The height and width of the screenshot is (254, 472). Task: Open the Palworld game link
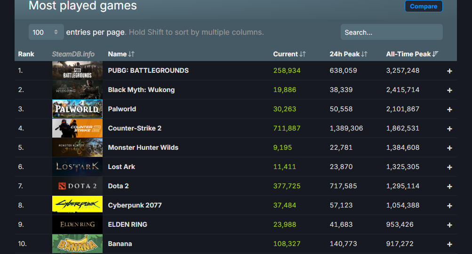coord(122,109)
